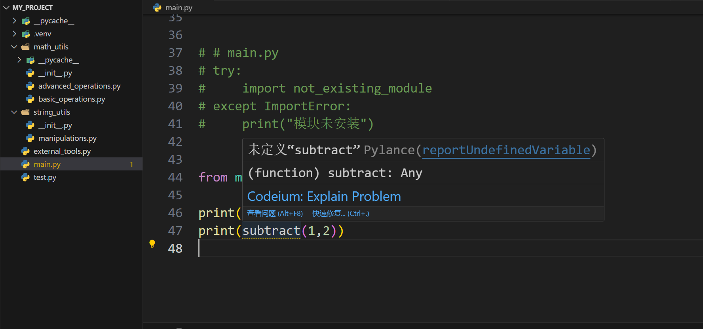
Task: Open __init__.py under string_utils
Action: pos(55,125)
